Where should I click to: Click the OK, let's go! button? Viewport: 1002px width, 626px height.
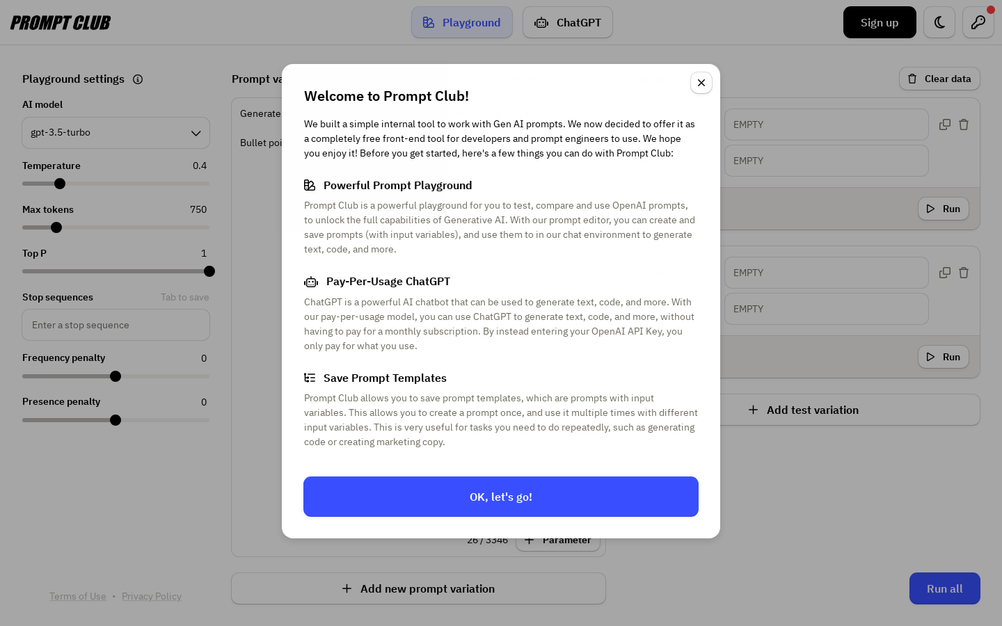pos(501,497)
